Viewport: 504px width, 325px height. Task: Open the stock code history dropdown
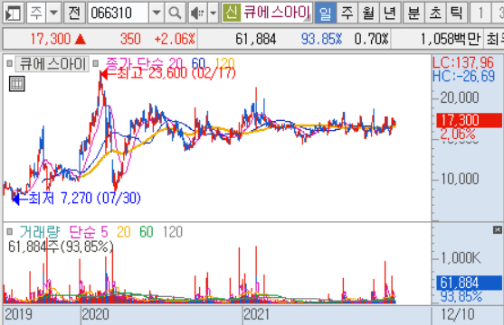[157, 14]
